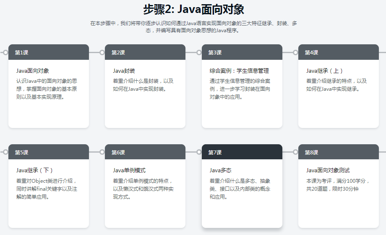Open the Java单例模式 lesson title
This screenshot has height=235, width=386.
pos(129,170)
